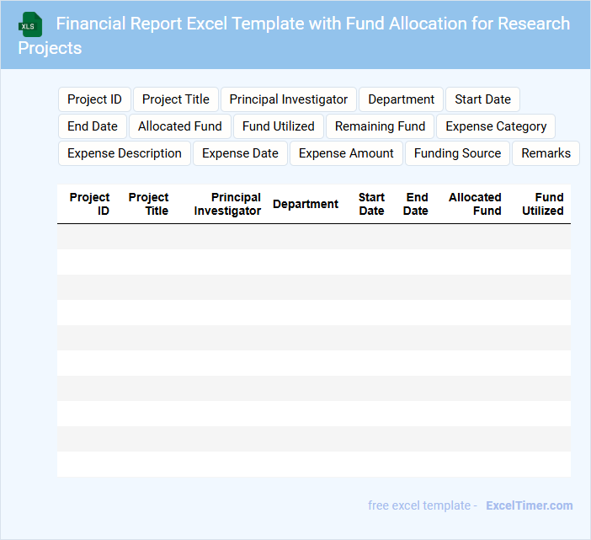Click the Department column header
The width and height of the screenshot is (591, 540).
306,204
